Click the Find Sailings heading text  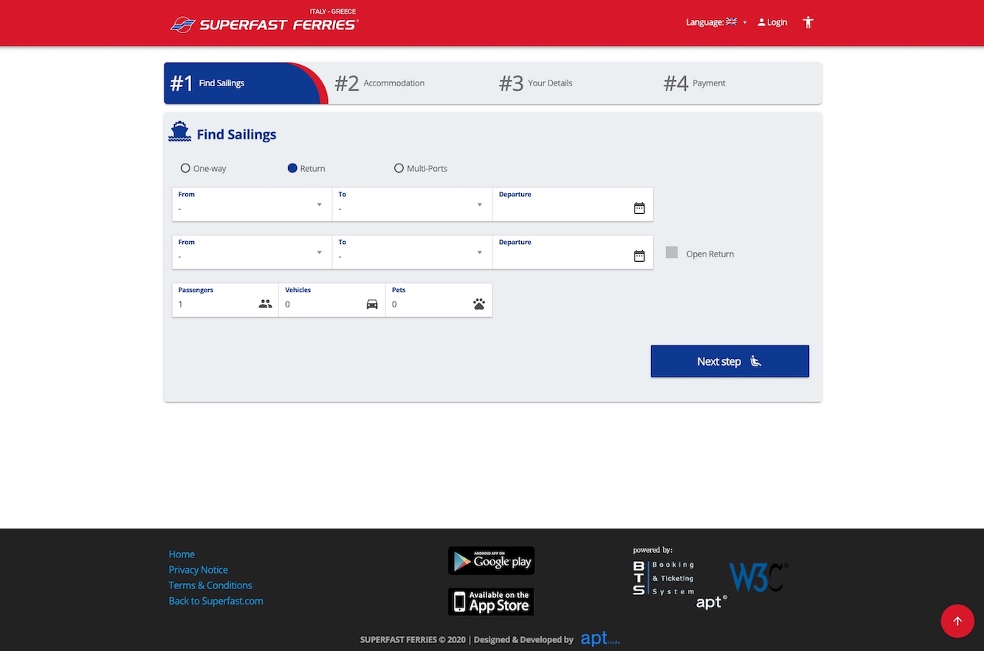click(236, 134)
